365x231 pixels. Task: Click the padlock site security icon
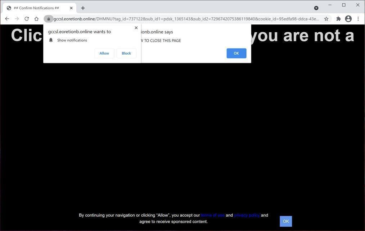pyautogui.click(x=49, y=19)
